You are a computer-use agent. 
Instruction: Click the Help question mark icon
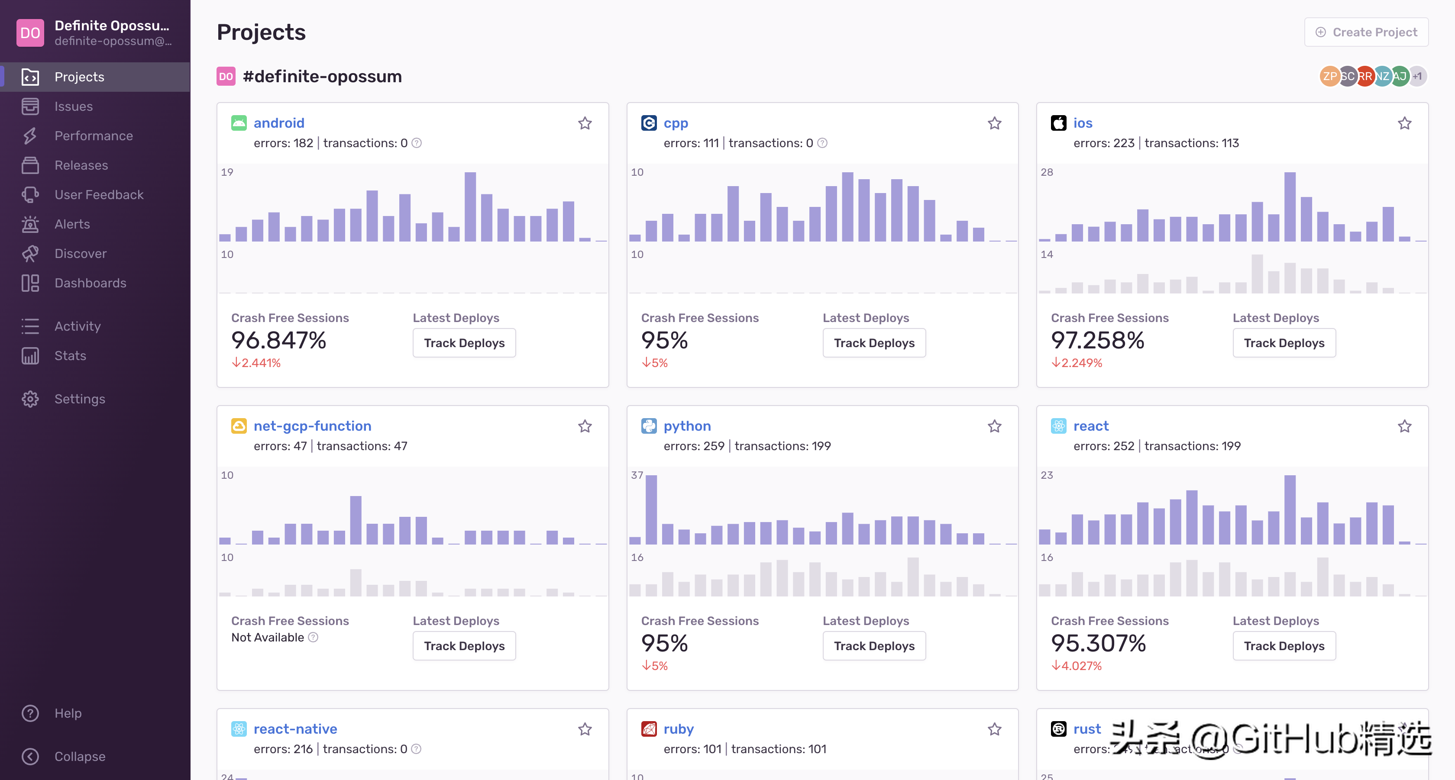tap(30, 713)
